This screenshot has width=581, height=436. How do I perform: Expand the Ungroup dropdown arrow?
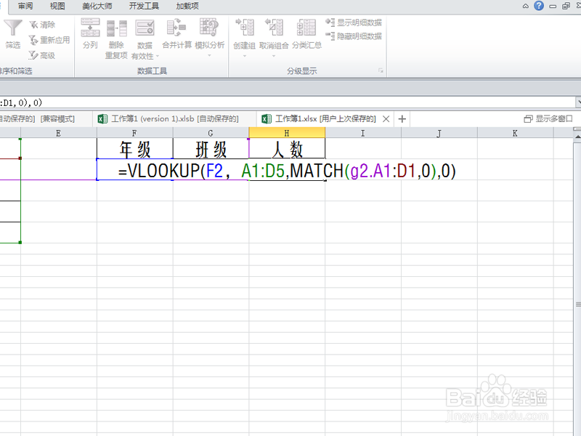pyautogui.click(x=274, y=56)
